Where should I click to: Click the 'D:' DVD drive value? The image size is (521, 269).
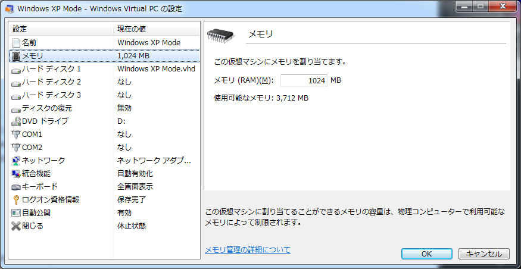tap(121, 121)
